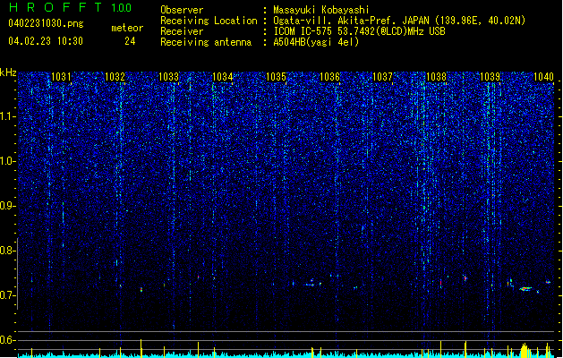Click the 0.8 kHz axis label
563x358 pixels.
pos(8,251)
